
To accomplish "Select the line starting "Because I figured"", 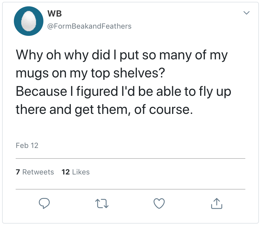I will click(x=123, y=92).
